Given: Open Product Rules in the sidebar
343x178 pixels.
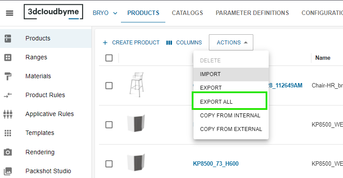Looking at the screenshot, I should click(x=46, y=95).
